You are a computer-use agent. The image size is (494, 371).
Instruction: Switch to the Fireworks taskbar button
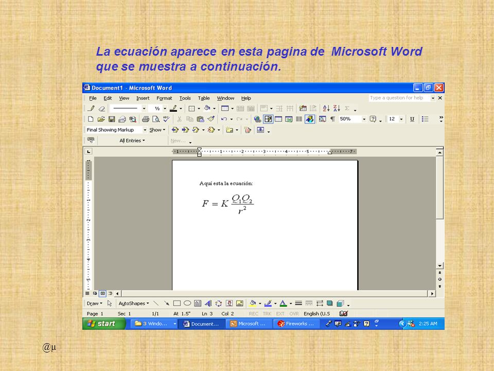tap(296, 324)
